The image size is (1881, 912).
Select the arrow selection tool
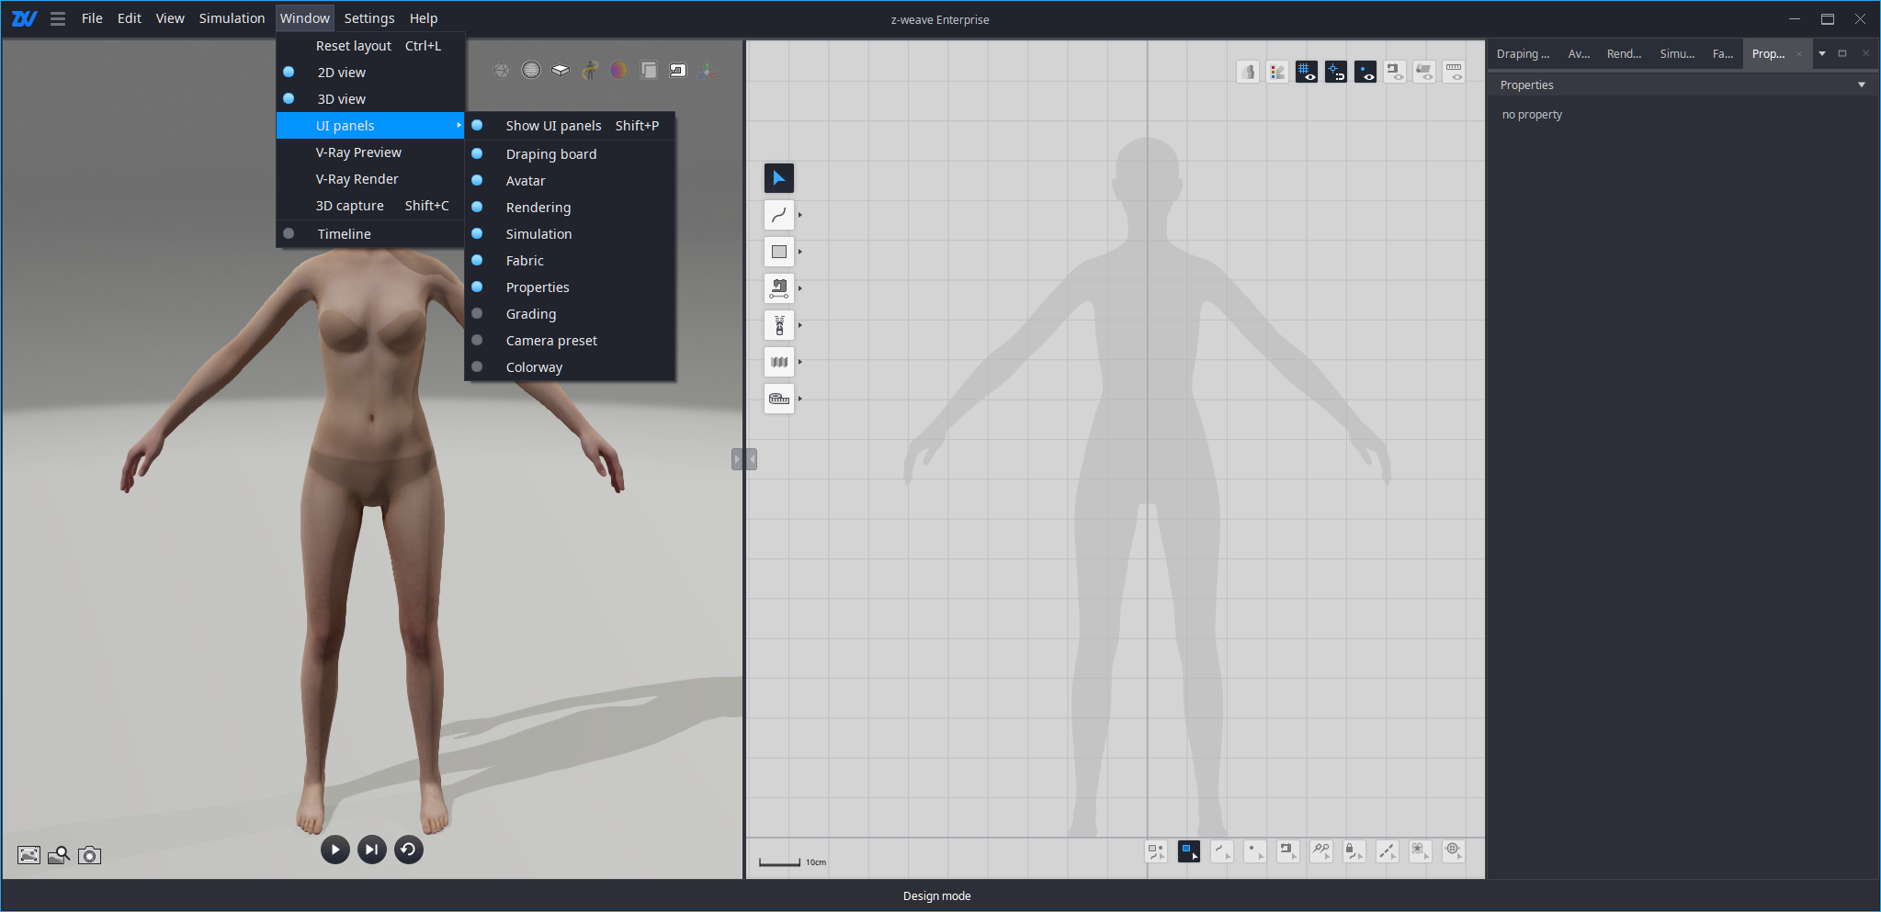click(778, 178)
